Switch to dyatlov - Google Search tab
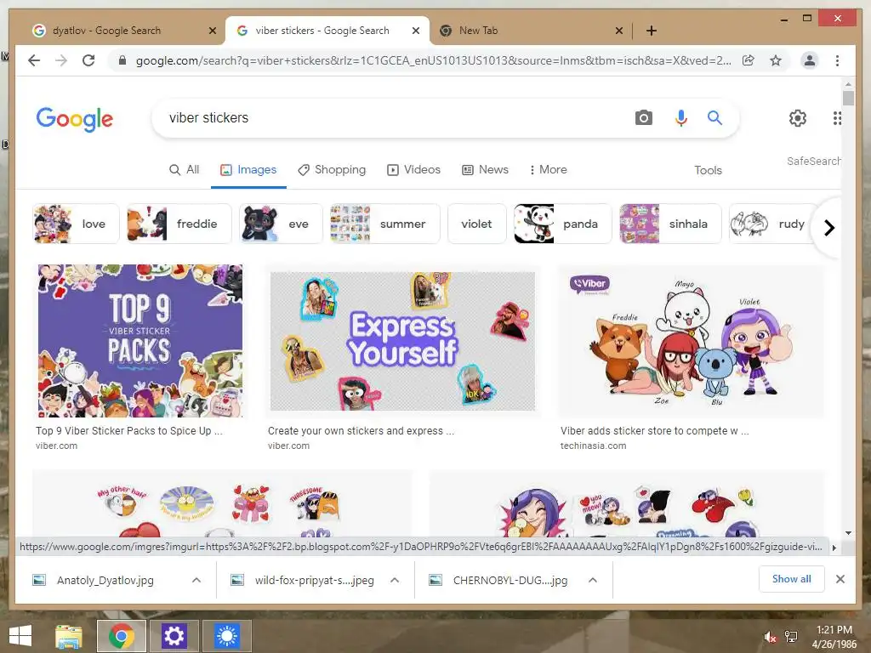 (x=118, y=31)
